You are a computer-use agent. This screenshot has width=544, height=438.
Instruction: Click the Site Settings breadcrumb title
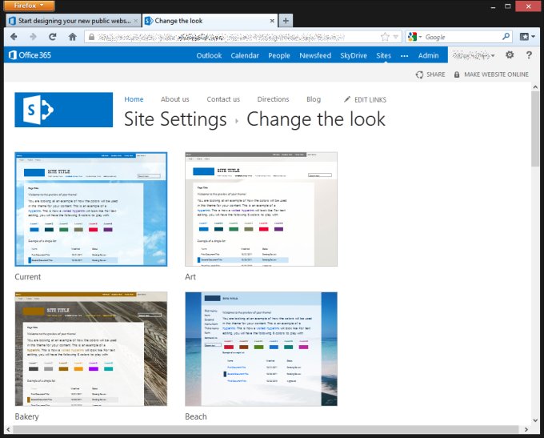(175, 119)
